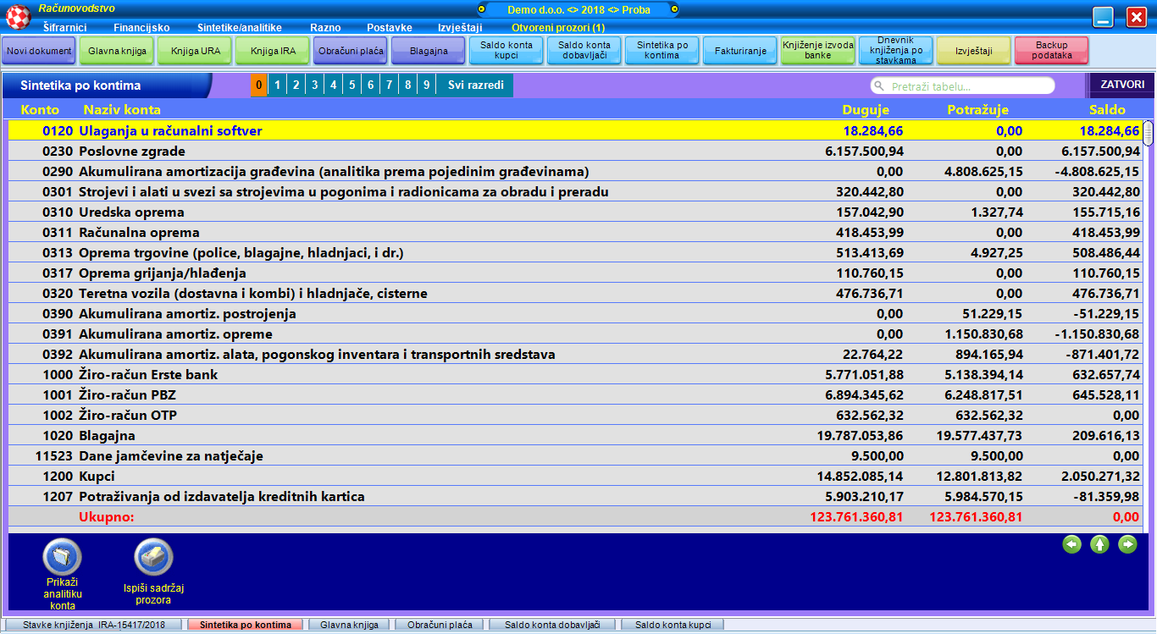Switch to the Glavna knjiga tab at bottom
Screen dimensions: 1157x634
[350, 624]
